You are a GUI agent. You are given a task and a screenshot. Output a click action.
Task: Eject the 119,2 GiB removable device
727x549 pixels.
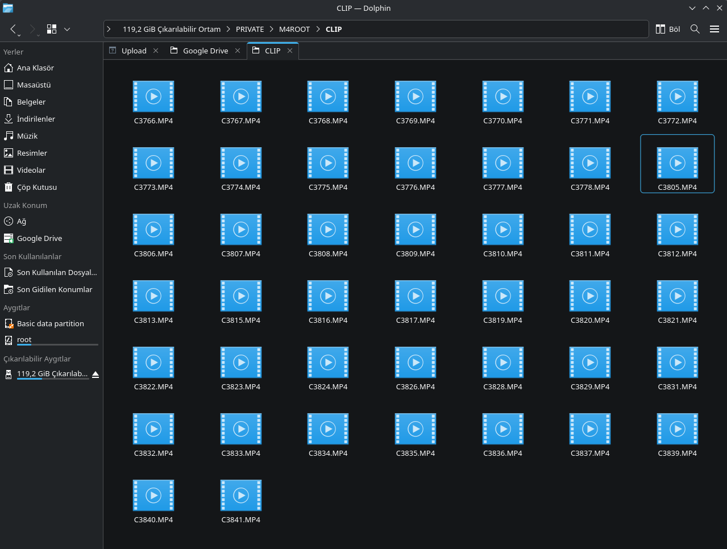click(95, 374)
